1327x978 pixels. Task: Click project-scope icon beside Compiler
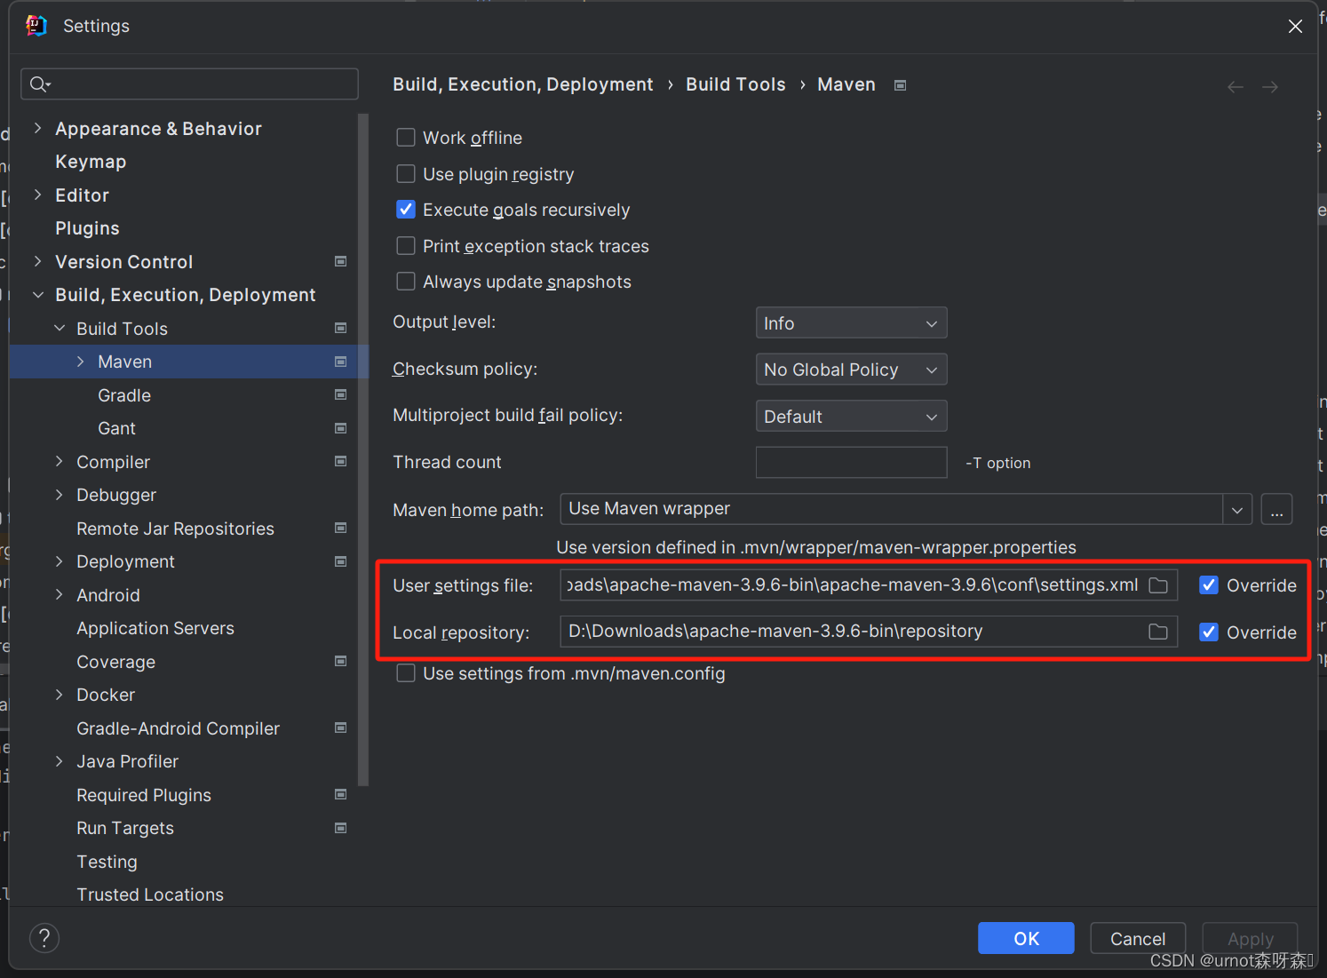tap(340, 461)
